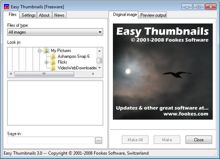Select the VideoWebDownloader folder name

pos(77,68)
